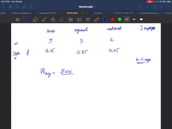Close the Numerade tab
The image size is (172, 129).
(x=62, y=13)
